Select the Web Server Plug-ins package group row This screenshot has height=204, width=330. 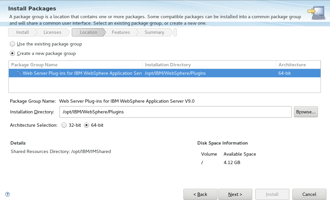[165, 73]
